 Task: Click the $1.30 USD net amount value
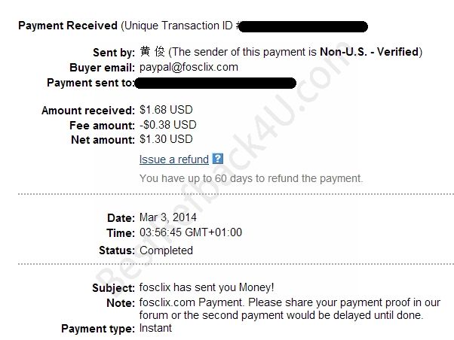[166, 139]
